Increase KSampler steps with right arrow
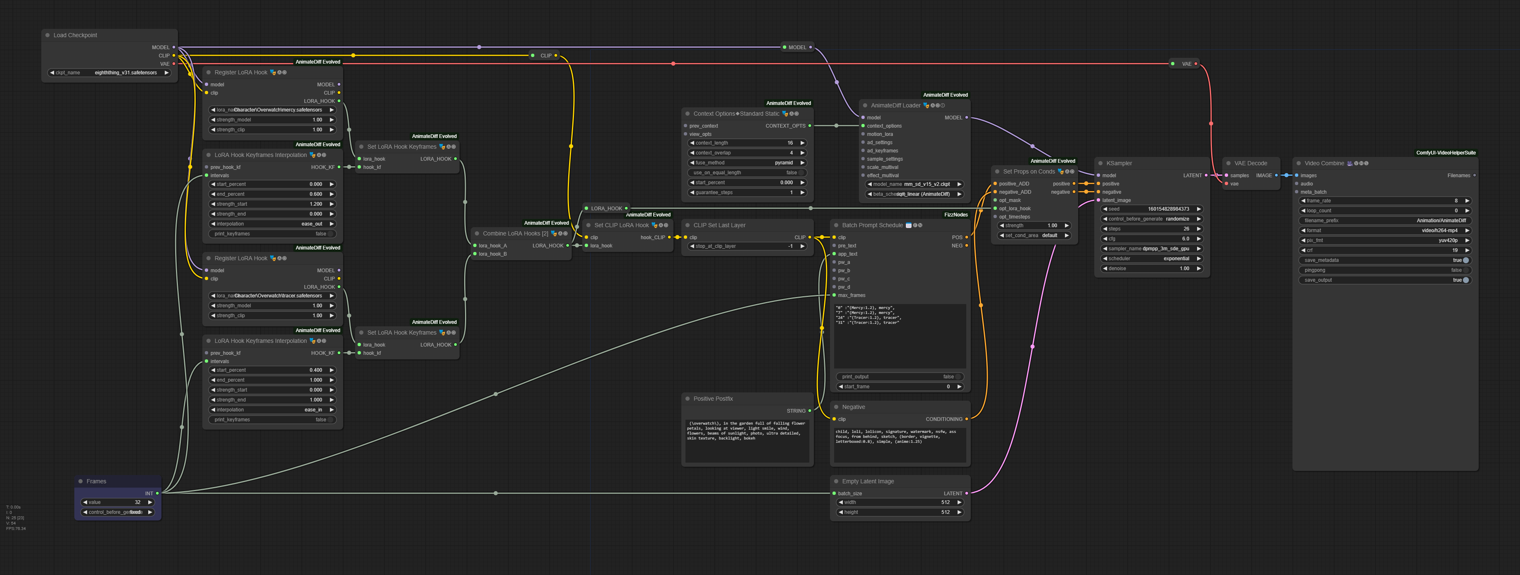The height and width of the screenshot is (575, 1520). [1198, 229]
